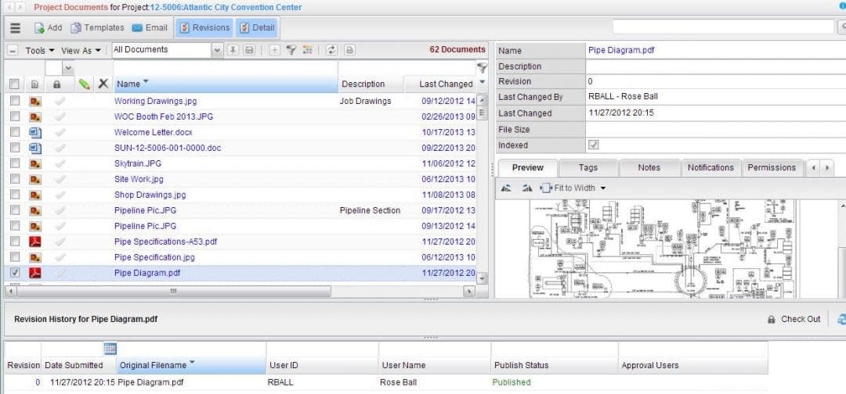Screen dimensions: 846x394
Task: Click the Email toolbar button
Action: click(150, 27)
